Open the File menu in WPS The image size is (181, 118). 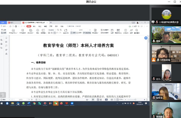4,26
